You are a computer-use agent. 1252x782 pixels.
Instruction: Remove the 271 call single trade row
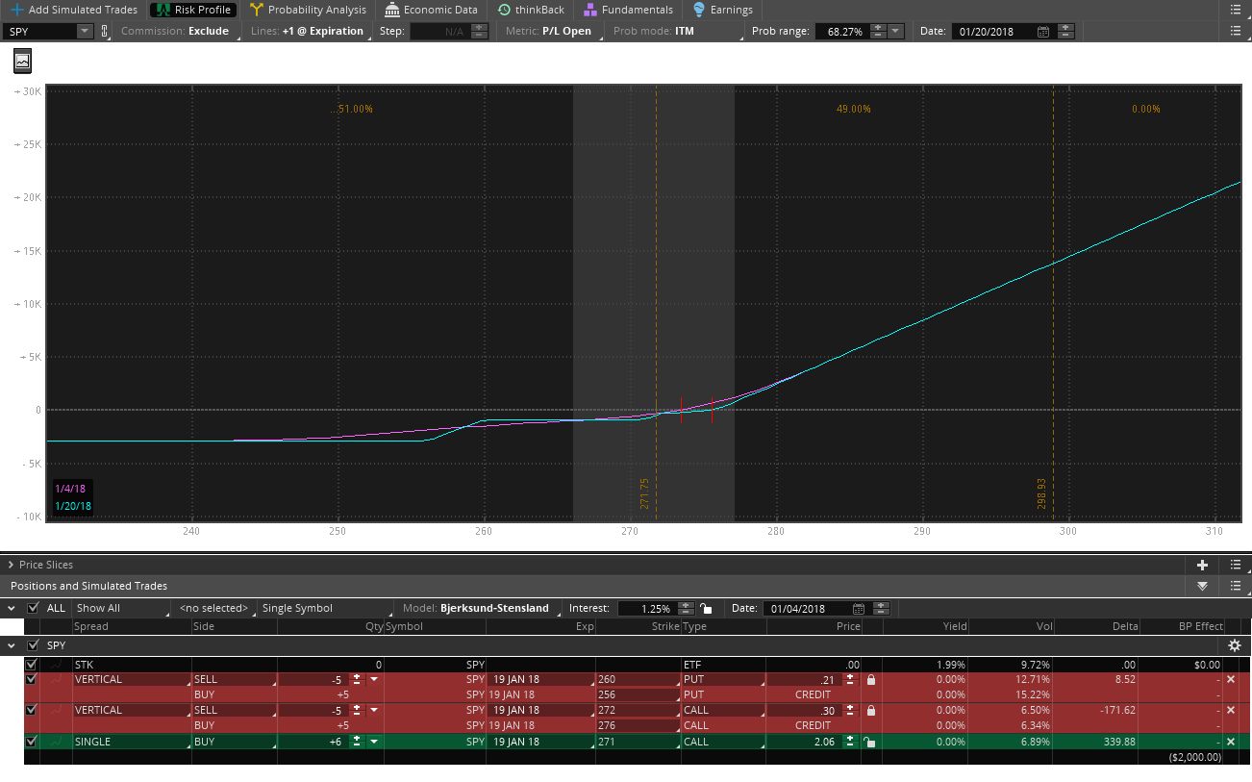click(1230, 742)
